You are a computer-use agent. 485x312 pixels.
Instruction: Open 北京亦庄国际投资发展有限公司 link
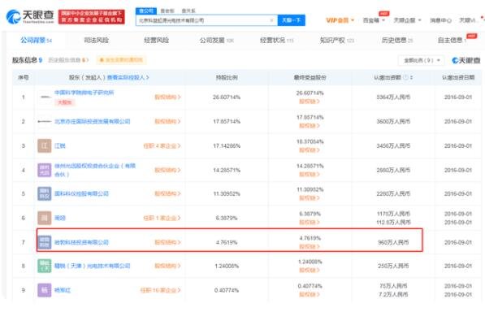[x=92, y=122]
